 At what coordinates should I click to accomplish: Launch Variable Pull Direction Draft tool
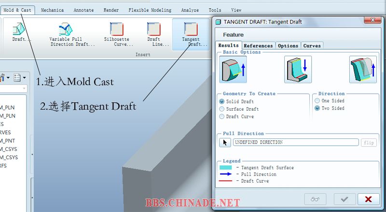click(x=72, y=34)
